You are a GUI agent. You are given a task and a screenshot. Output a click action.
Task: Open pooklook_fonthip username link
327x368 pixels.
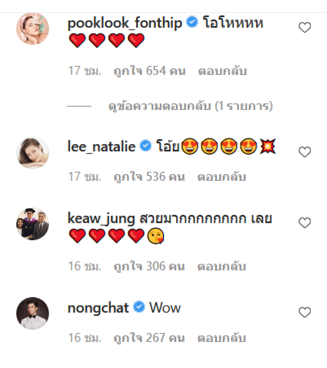(x=125, y=23)
